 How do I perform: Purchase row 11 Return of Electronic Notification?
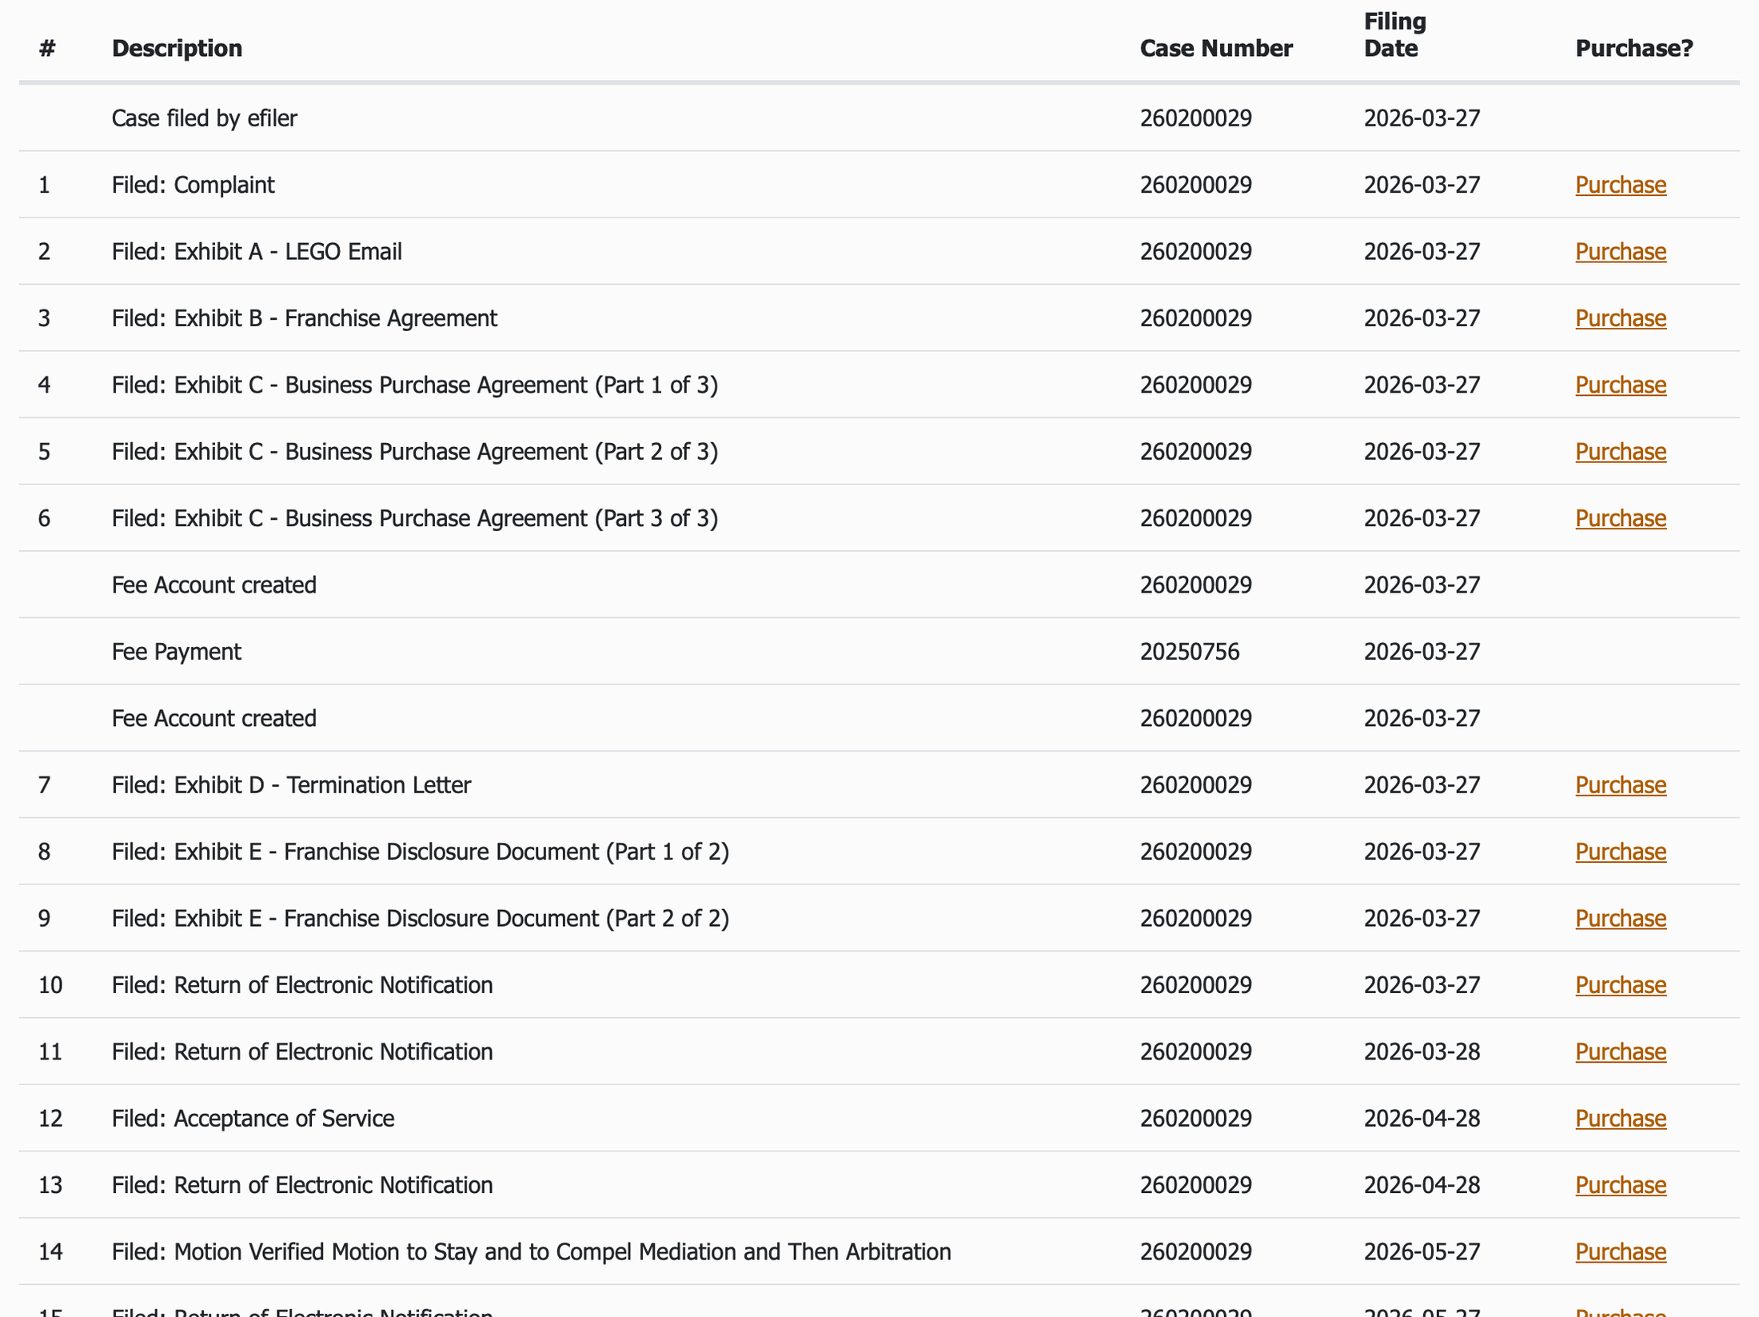point(1621,1052)
